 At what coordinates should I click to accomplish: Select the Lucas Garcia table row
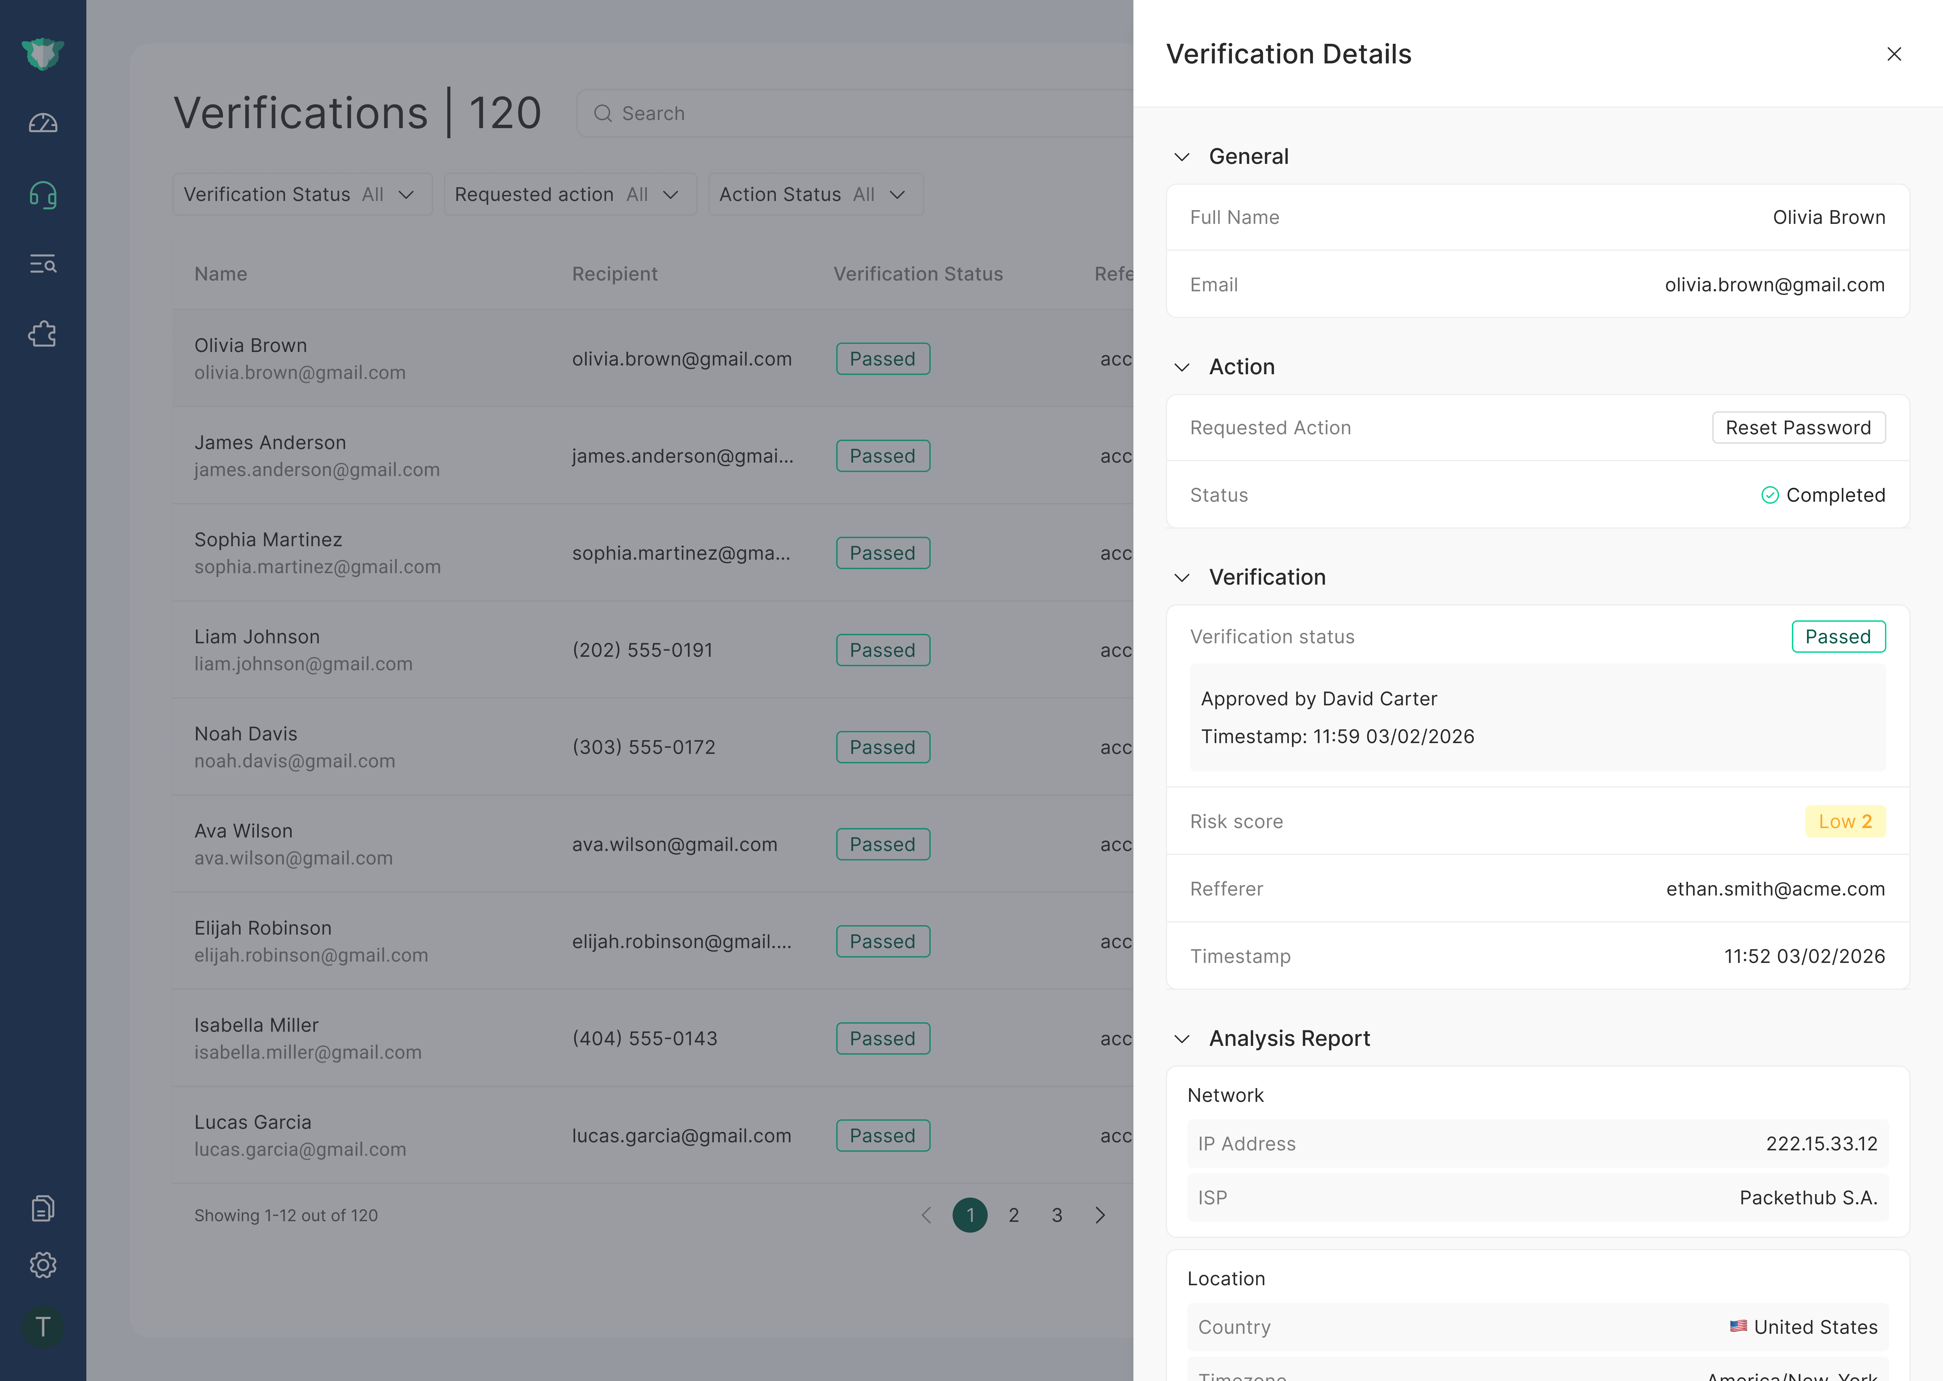click(x=652, y=1135)
